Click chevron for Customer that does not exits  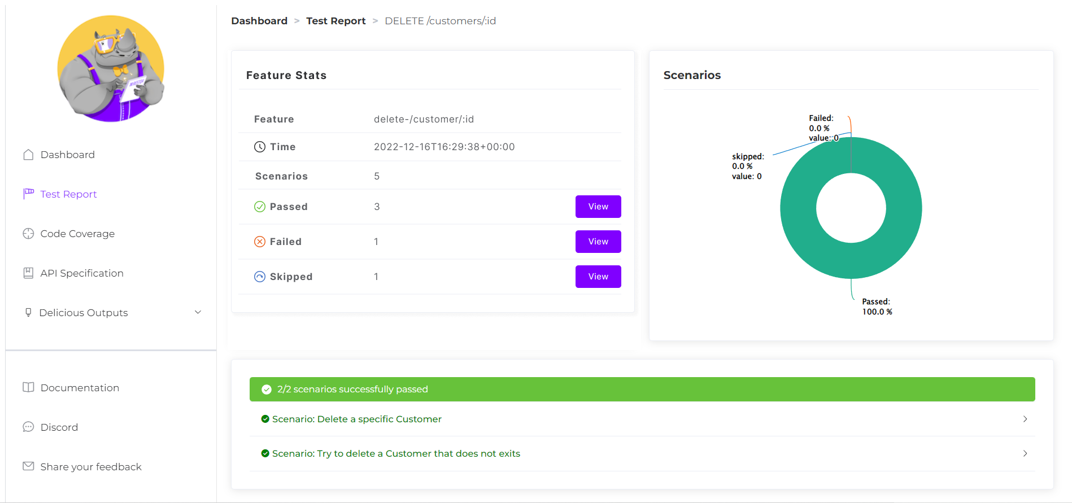click(x=1025, y=453)
